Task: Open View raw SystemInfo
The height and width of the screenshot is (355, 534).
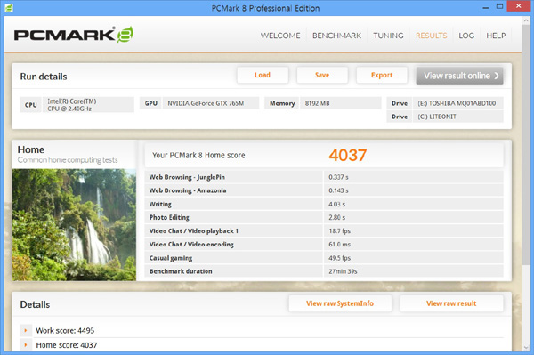Action: (x=340, y=303)
